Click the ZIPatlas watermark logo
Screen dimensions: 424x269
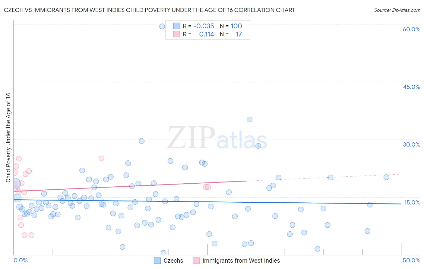click(217, 138)
